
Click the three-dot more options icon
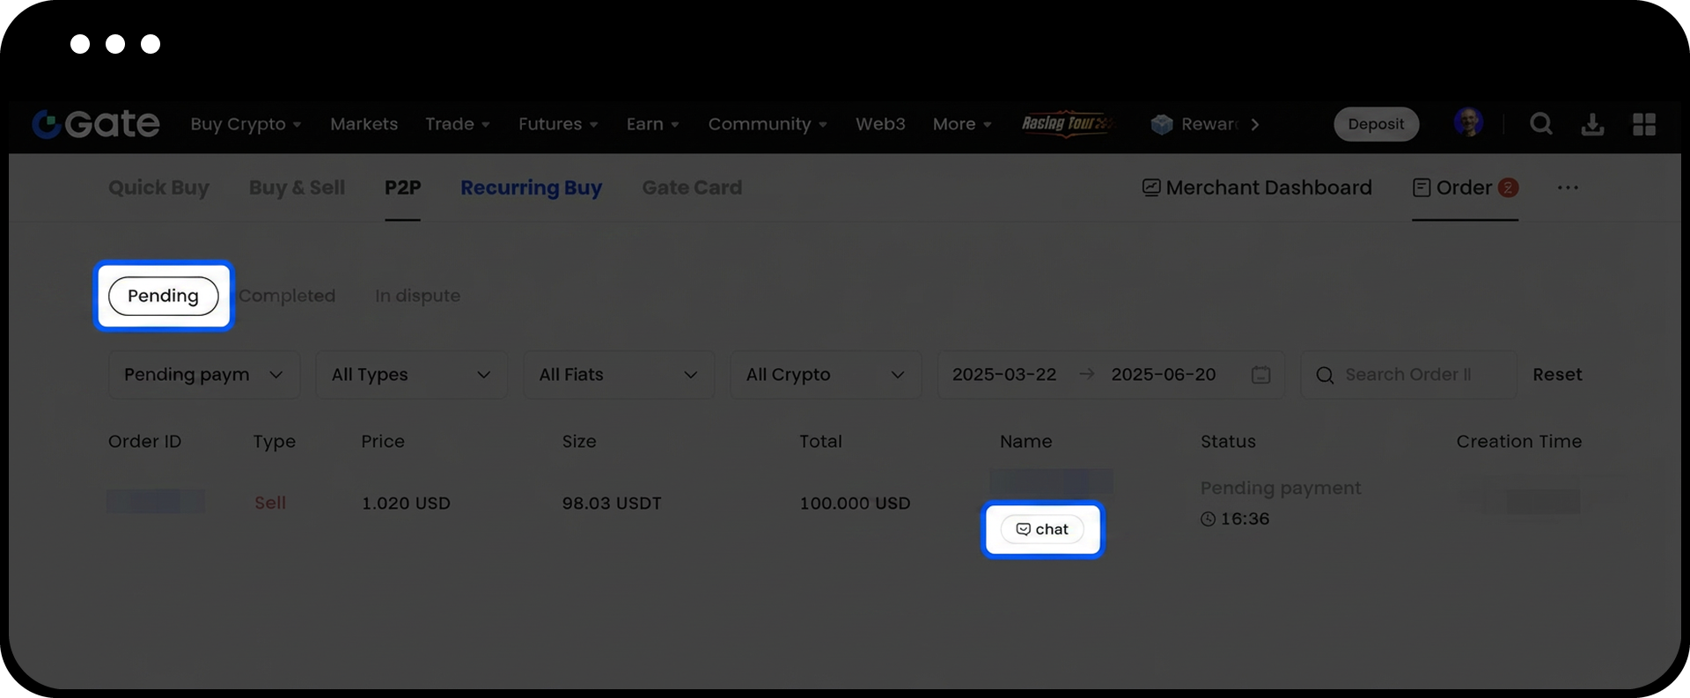click(1568, 187)
